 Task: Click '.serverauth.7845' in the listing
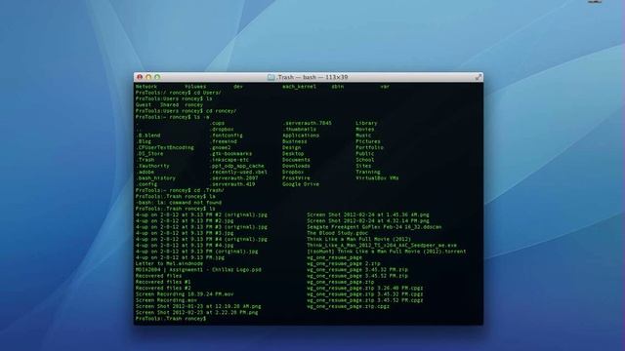pyautogui.click(x=307, y=124)
